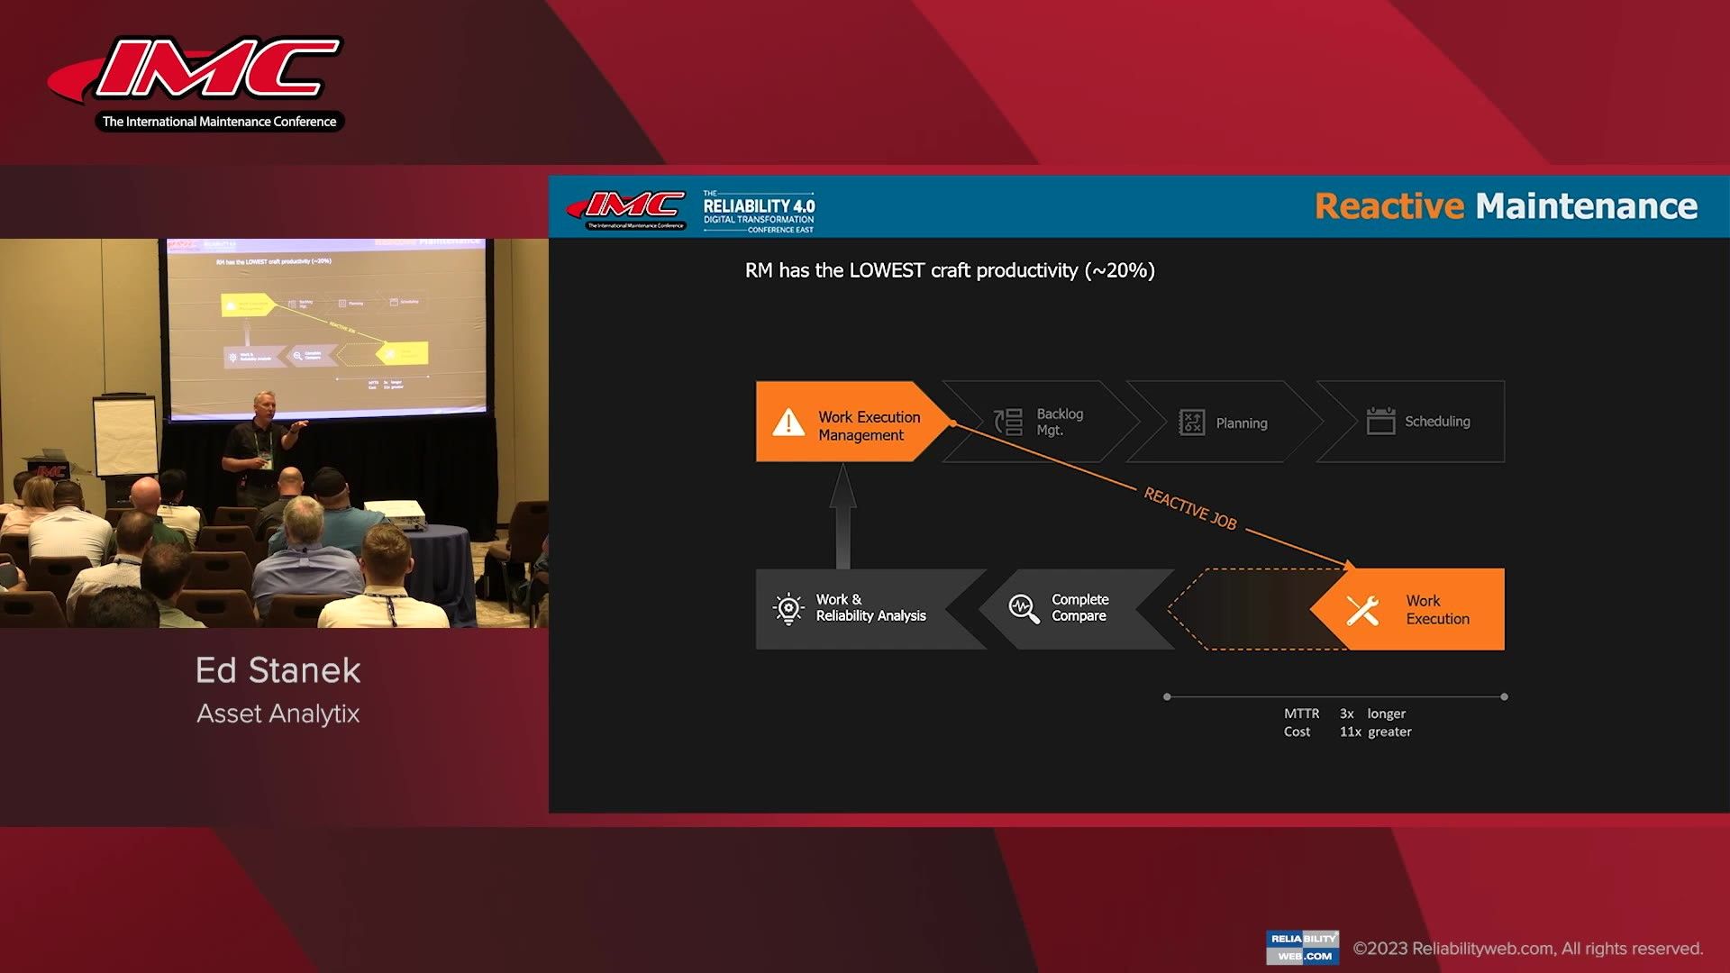
Task: Click the IMC logo on the slide header
Action: pyautogui.click(x=631, y=205)
